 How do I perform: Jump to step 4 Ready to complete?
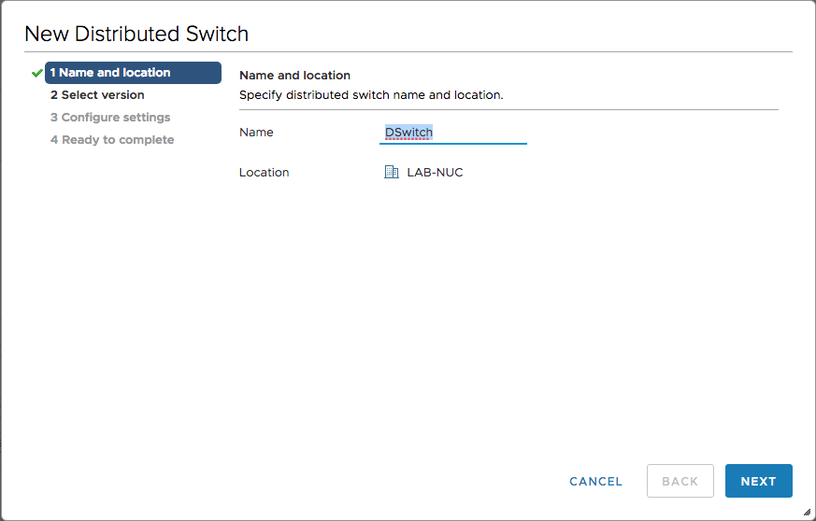(112, 140)
